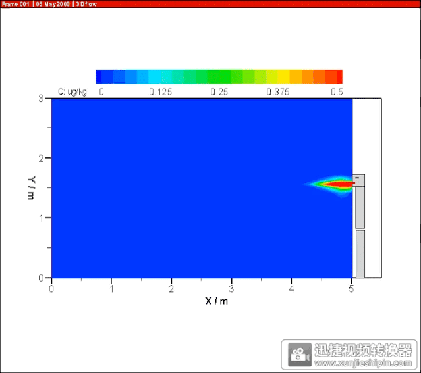Pick the red end of the color legend
The height and width of the screenshot is (373, 421).
337,76
